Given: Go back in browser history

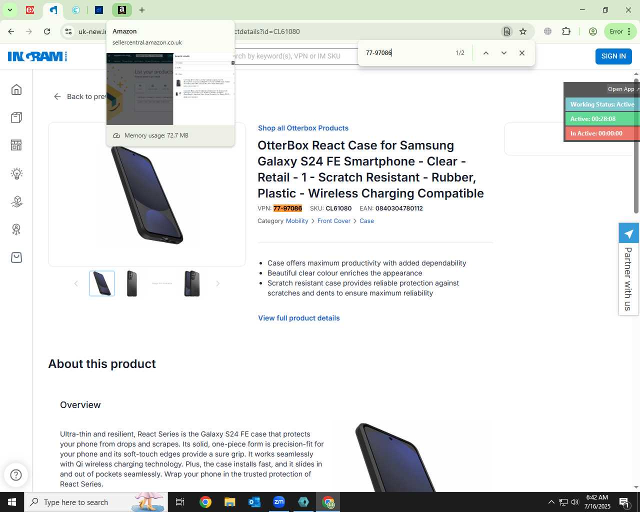Looking at the screenshot, I should pyautogui.click(x=11, y=31).
